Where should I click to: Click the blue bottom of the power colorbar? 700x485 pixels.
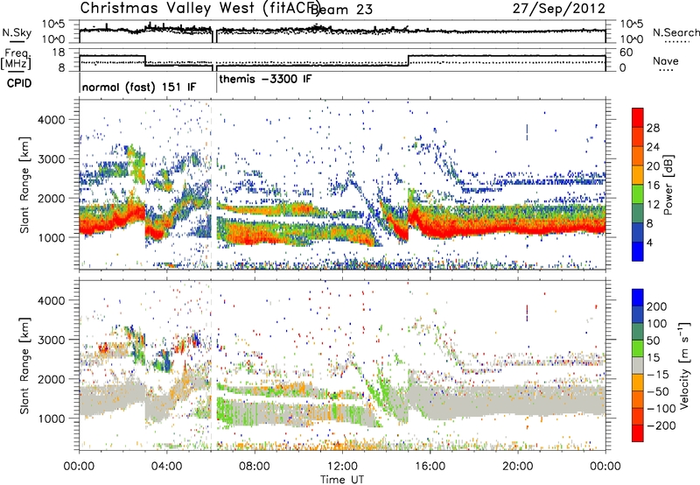pos(638,251)
